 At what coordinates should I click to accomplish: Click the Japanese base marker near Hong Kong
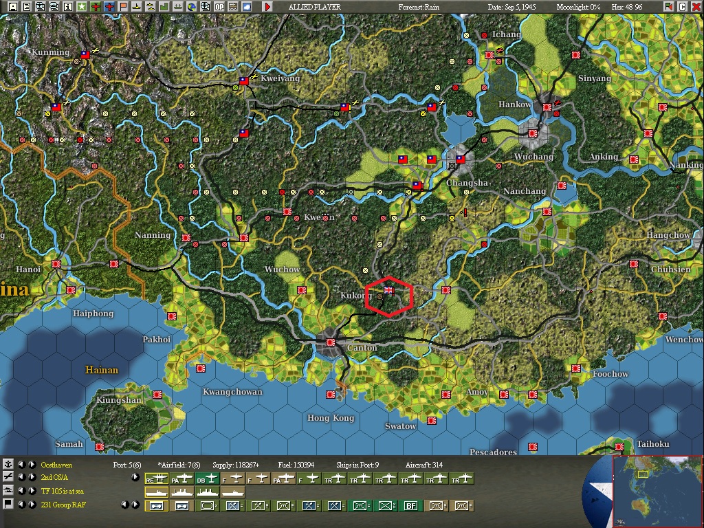coord(331,395)
